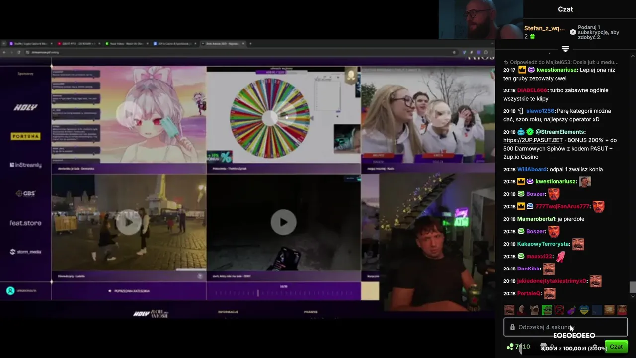Click the Czat header title
The height and width of the screenshot is (358, 636).
point(565,9)
